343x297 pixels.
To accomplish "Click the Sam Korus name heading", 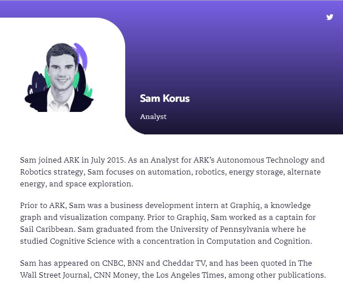I will 164,98.
